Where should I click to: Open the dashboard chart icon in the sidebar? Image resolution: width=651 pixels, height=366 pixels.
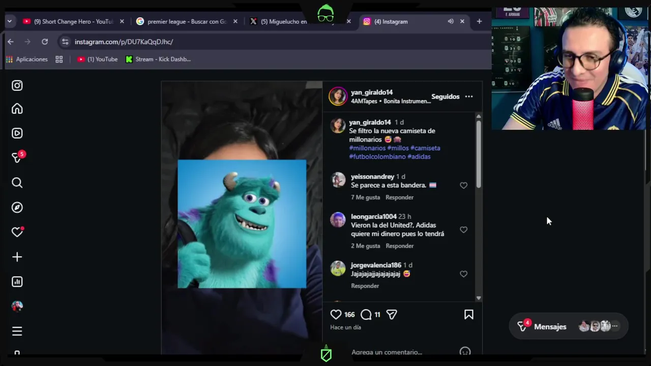pos(17,282)
